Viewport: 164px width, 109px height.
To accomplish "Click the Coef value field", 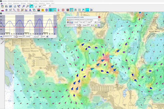I will click(92, 22).
